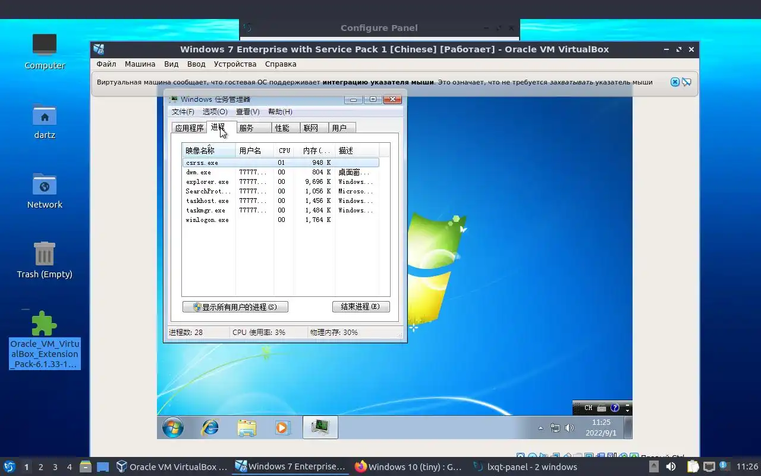Open clipboard manager tray icon
The height and width of the screenshot is (476, 761).
point(693,466)
